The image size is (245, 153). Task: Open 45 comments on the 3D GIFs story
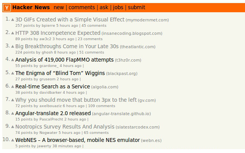94,26
